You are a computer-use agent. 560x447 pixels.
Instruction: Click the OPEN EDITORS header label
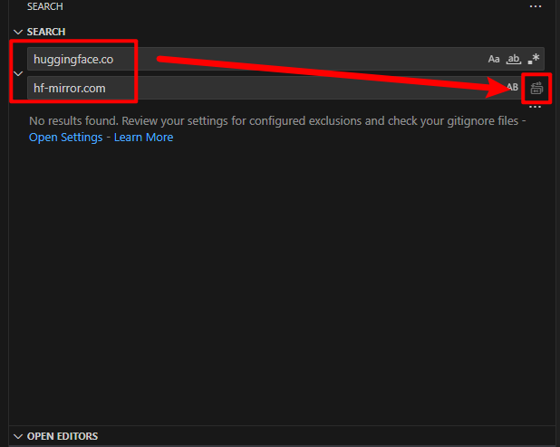[x=63, y=436]
